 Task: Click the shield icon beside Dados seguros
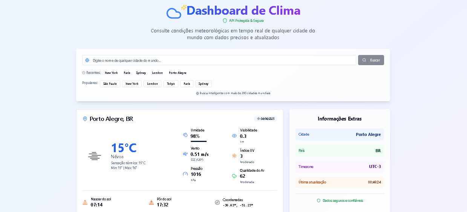[x=318, y=201]
